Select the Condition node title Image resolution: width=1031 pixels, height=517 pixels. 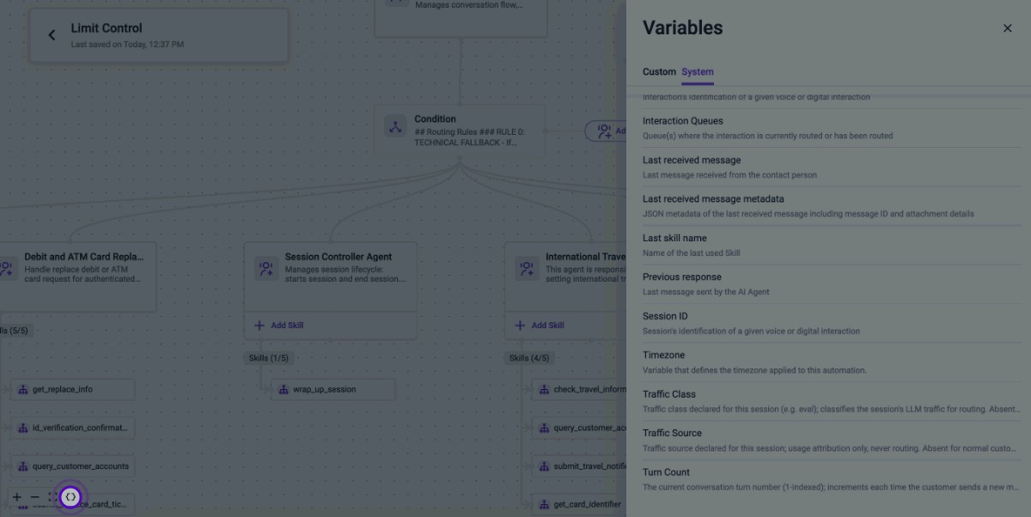click(x=436, y=119)
